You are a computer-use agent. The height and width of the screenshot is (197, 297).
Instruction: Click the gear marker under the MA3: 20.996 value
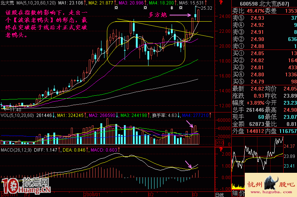click(x=145, y=8)
